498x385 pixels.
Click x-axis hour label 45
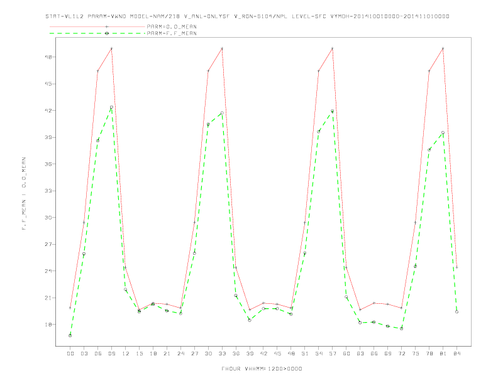tap(277, 354)
